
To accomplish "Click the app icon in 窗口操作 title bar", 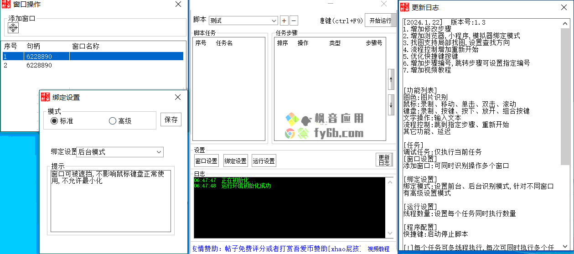I will (6, 5).
